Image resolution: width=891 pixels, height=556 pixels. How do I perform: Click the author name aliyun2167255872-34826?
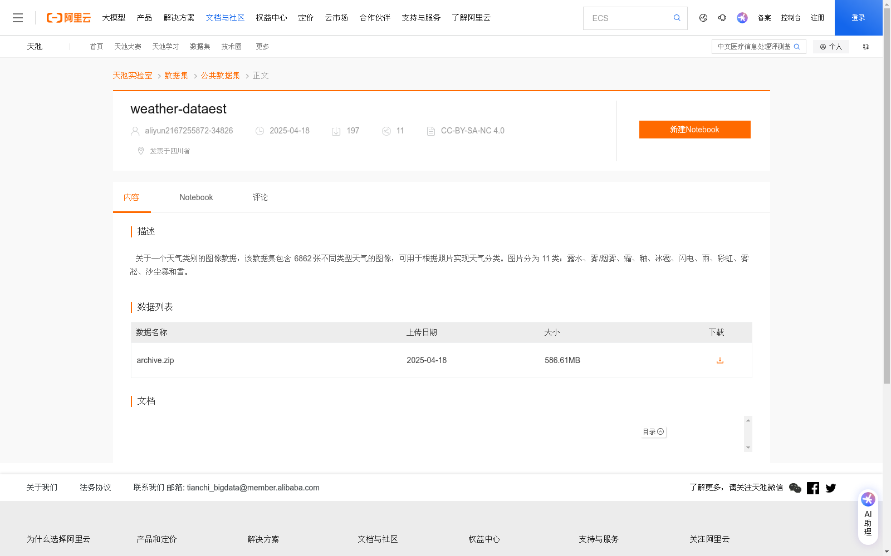point(189,131)
